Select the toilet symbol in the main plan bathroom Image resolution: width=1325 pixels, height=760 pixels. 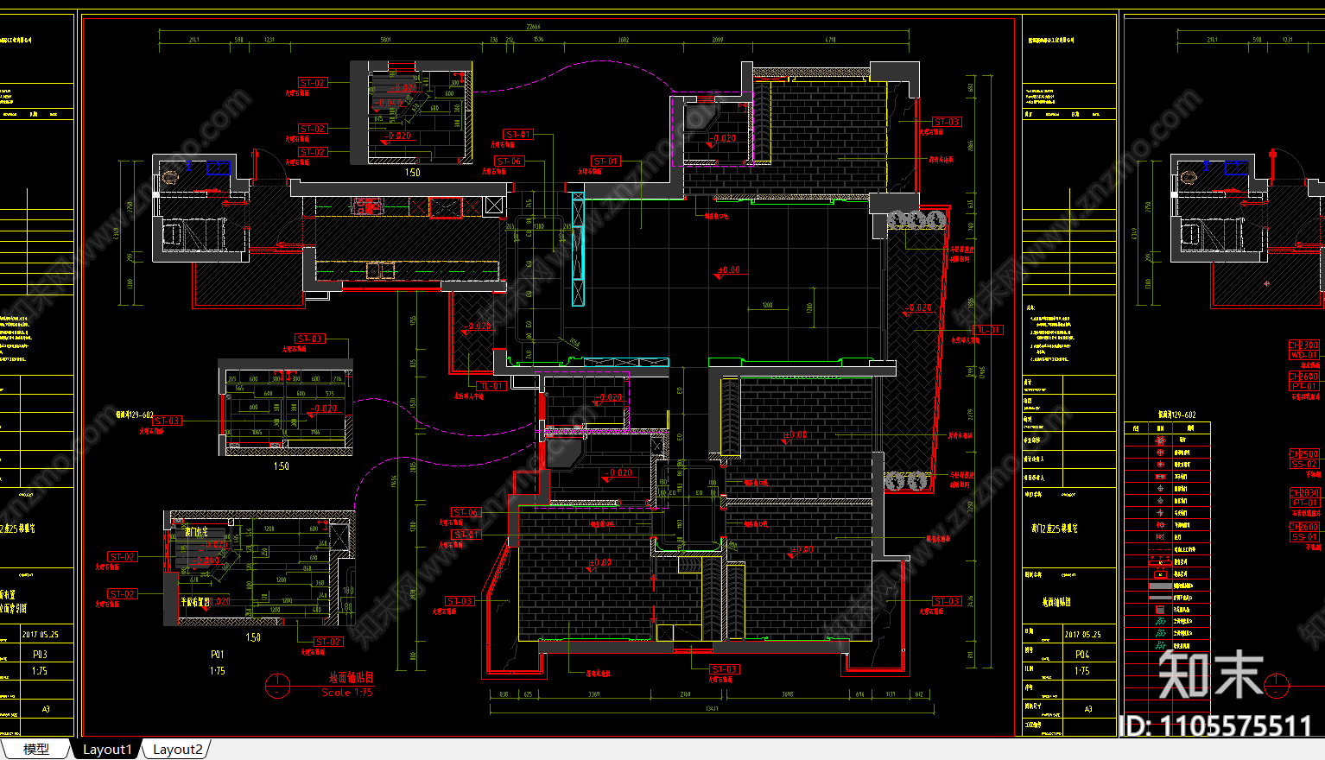click(x=171, y=177)
